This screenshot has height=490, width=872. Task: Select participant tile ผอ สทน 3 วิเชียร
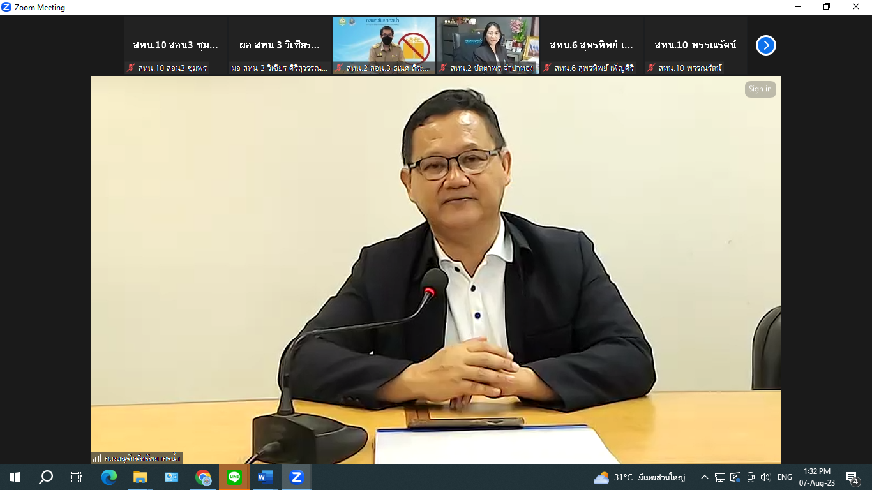click(280, 45)
